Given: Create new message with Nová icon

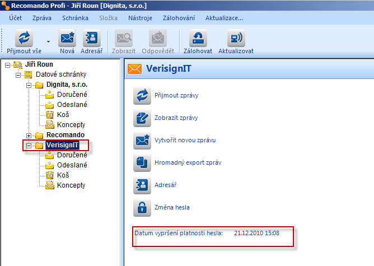Looking at the screenshot, I should click(67, 38).
